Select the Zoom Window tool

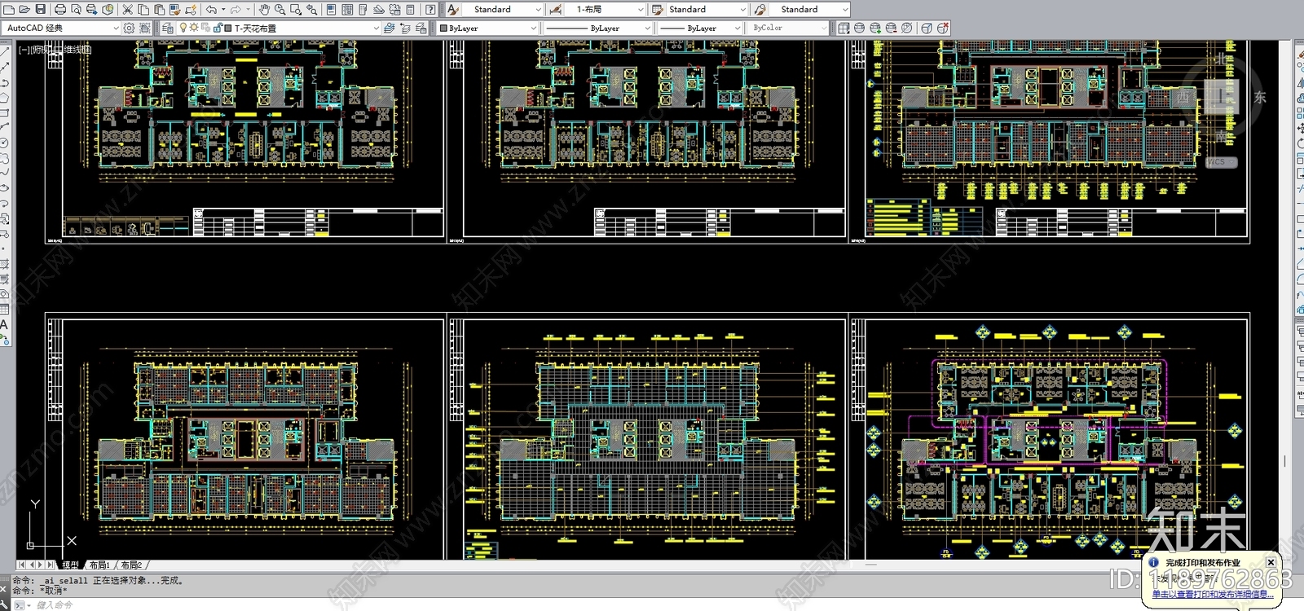(296, 10)
